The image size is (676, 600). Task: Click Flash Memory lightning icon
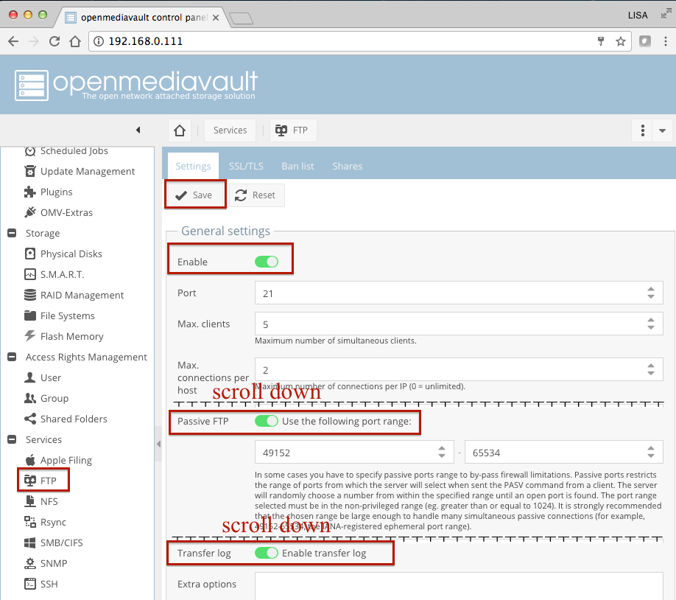coord(29,336)
